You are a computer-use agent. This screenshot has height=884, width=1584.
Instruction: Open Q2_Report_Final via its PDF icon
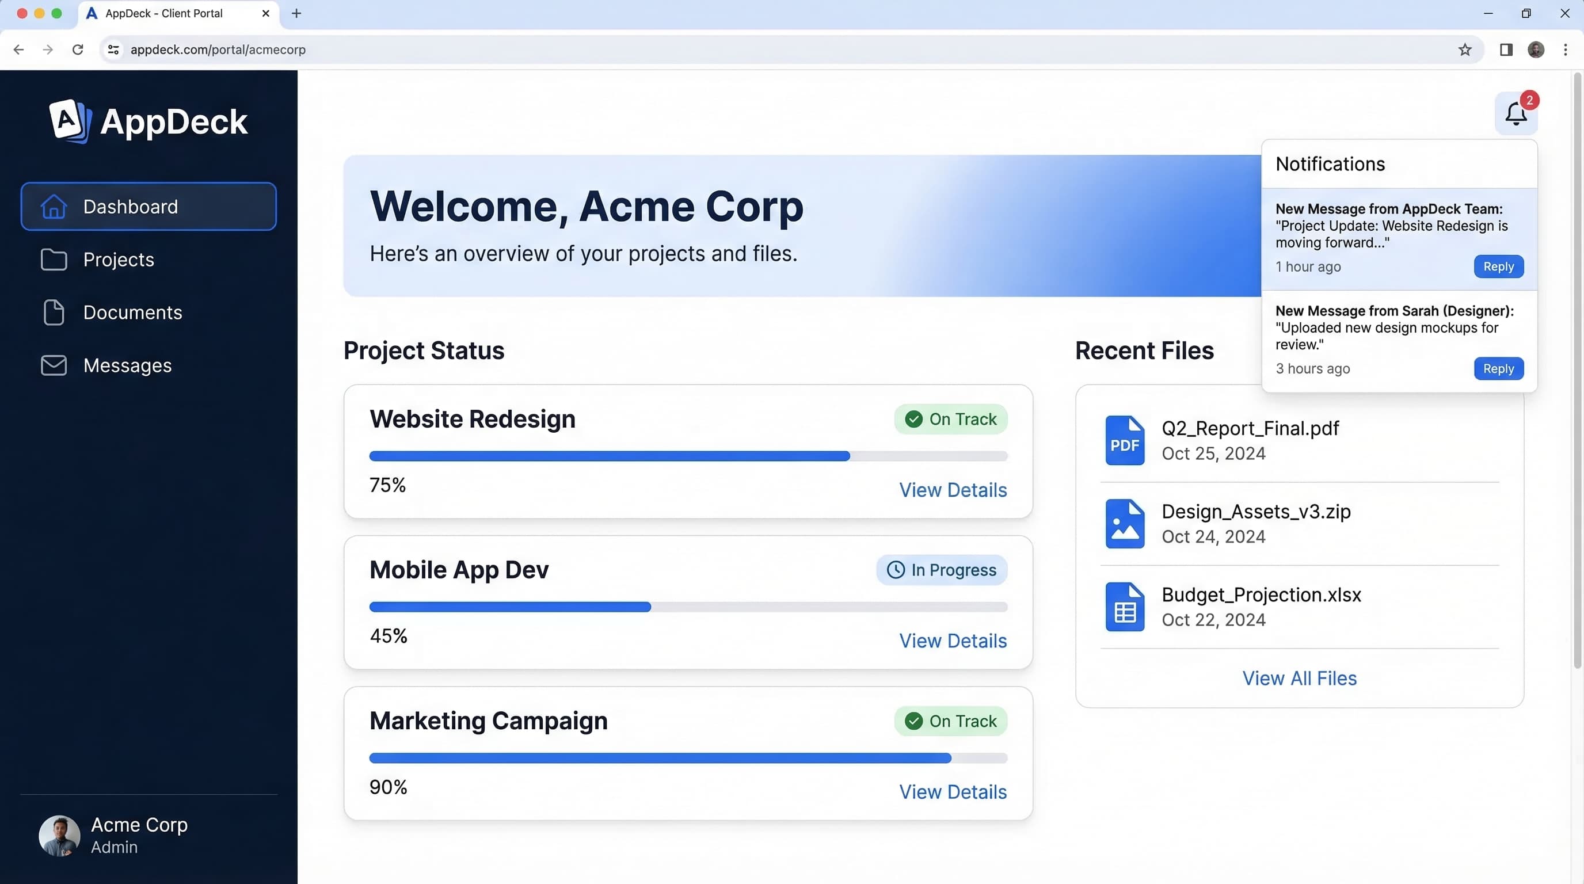[1125, 440]
